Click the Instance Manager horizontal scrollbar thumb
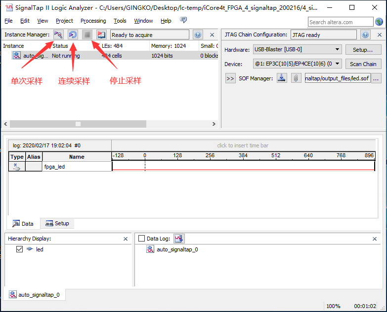 coord(78,124)
